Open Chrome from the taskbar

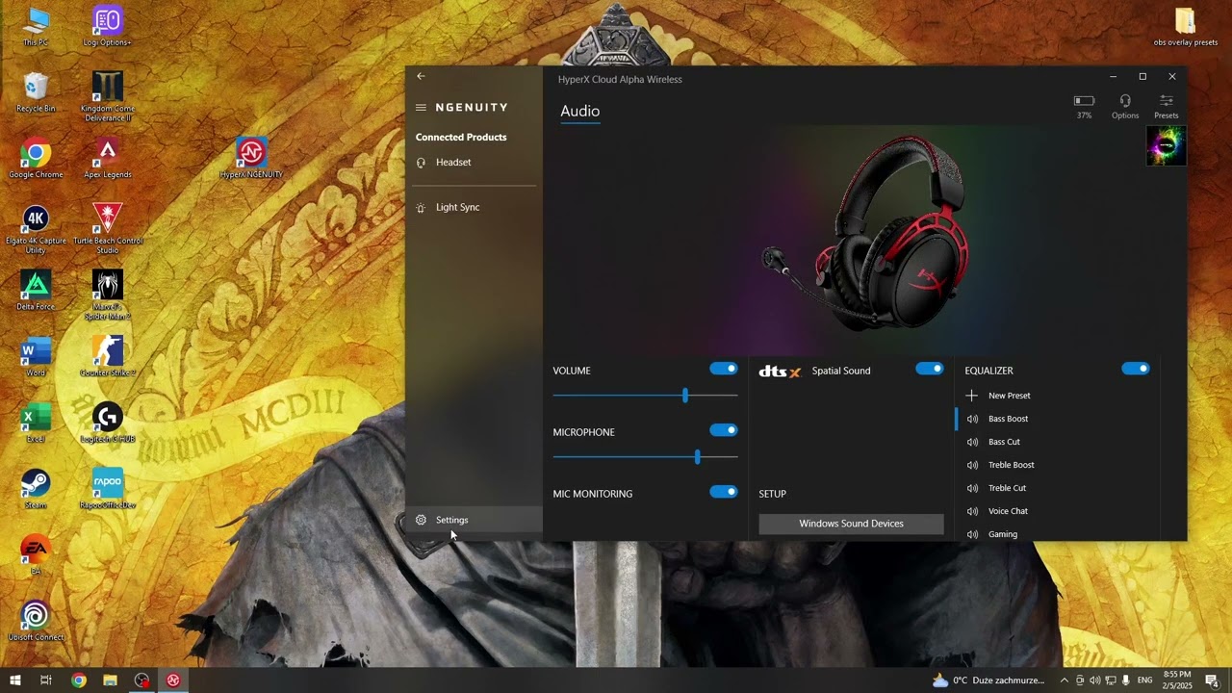[x=79, y=680]
